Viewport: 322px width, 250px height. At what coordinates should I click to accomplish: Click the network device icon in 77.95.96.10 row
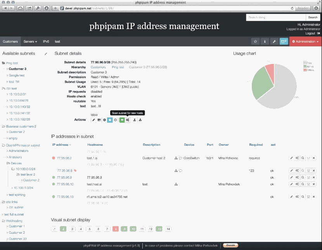pyautogui.click(x=176, y=184)
